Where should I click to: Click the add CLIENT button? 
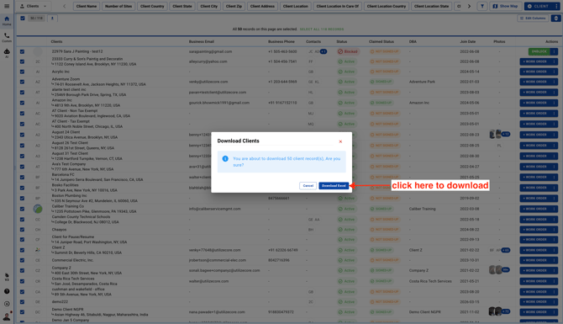click(x=539, y=6)
